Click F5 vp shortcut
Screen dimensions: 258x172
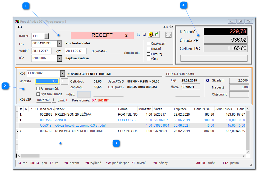[54, 163]
